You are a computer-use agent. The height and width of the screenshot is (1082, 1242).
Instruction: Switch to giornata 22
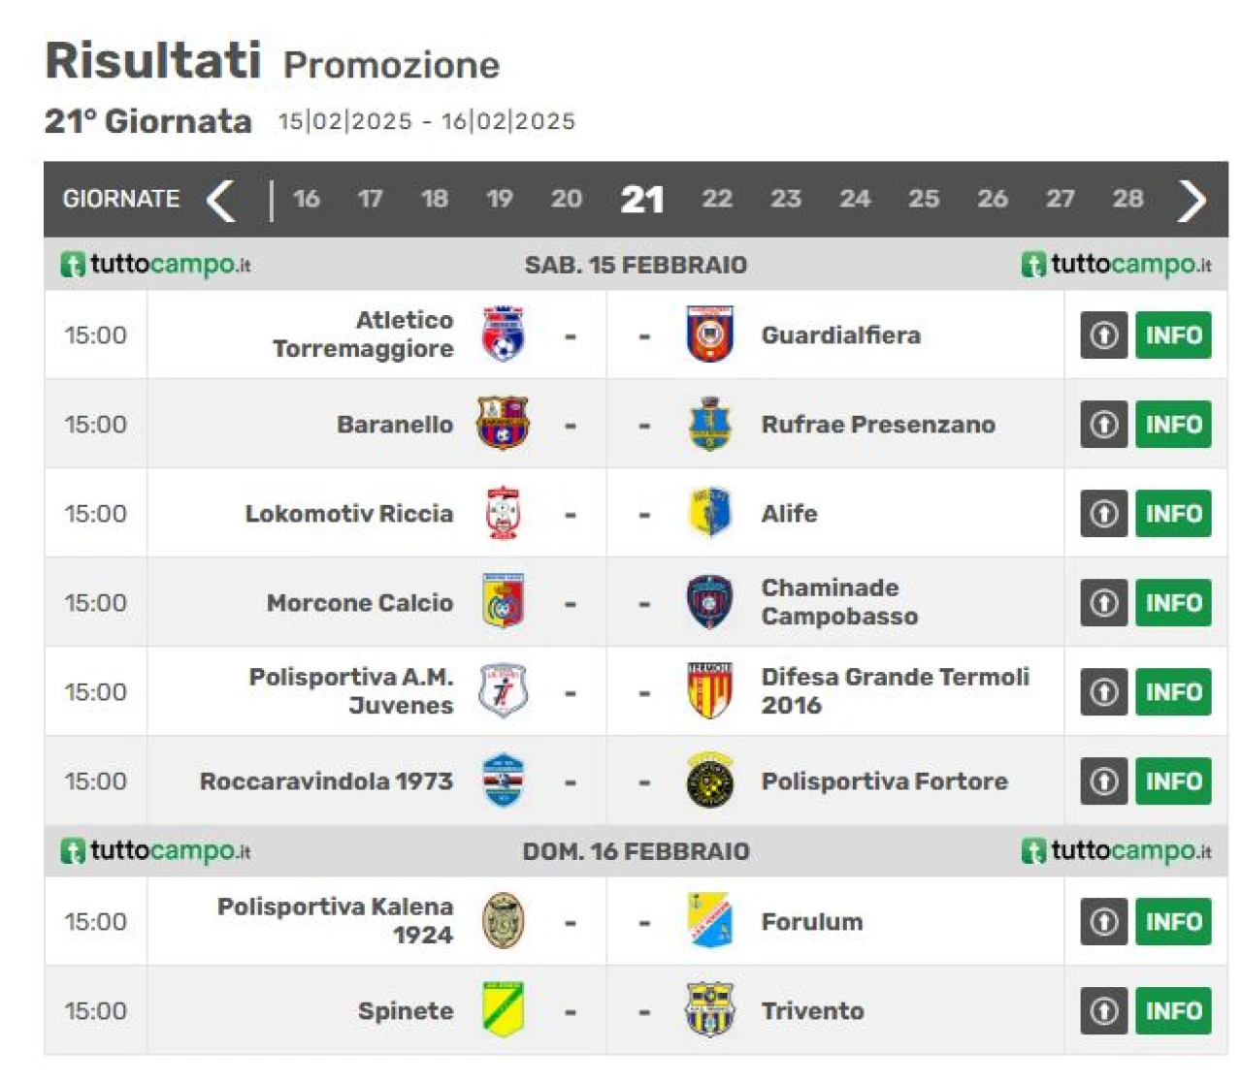(x=717, y=199)
